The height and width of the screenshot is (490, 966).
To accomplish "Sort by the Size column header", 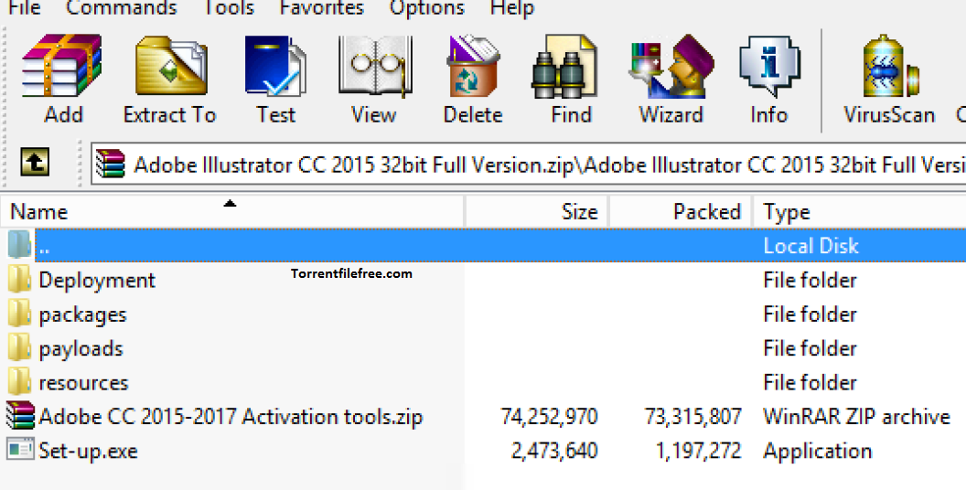I will point(537,212).
